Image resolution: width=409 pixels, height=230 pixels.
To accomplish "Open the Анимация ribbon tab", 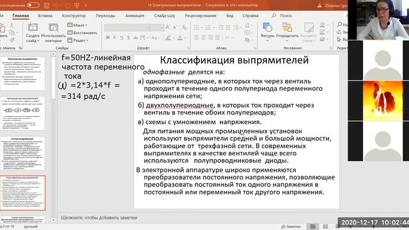I will coord(135,15).
